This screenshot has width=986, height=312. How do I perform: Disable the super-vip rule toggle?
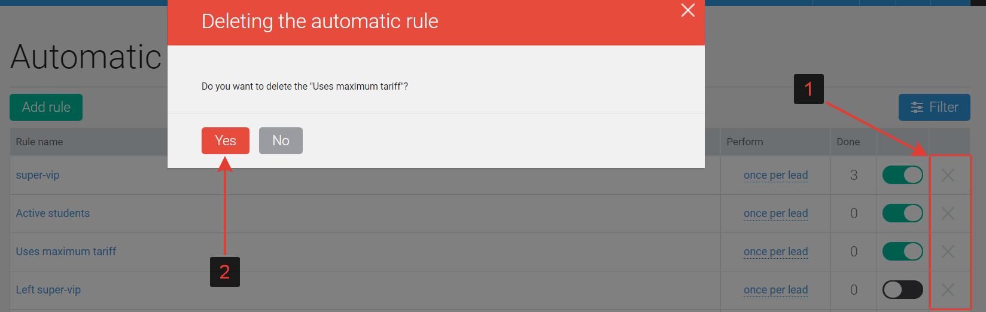pos(903,175)
